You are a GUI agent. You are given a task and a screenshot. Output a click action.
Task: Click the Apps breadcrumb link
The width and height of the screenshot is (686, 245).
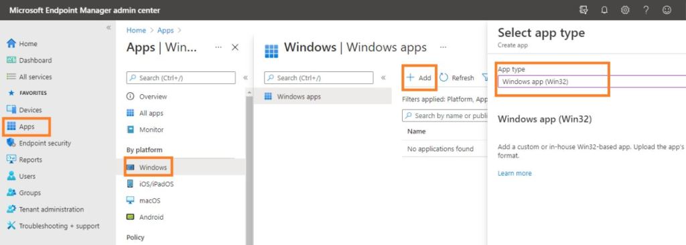[x=165, y=30]
